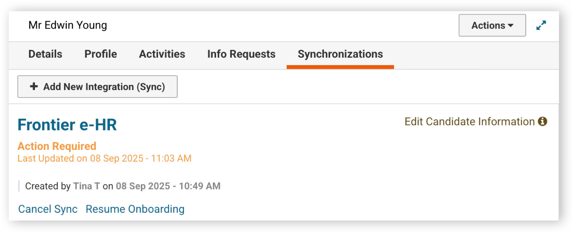The height and width of the screenshot is (233, 574).
Task: Click the expand-to-fullscreen arrows icon
Action: point(541,25)
